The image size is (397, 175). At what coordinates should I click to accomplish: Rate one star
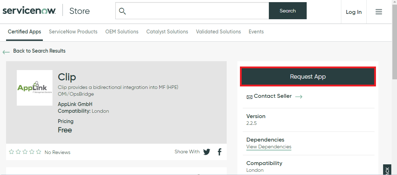[x=11, y=152]
